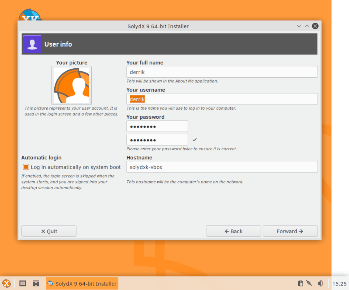
Task: Click the Your username field
Action: 222,99
